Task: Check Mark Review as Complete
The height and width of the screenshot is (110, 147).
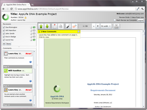Action: click(115, 20)
